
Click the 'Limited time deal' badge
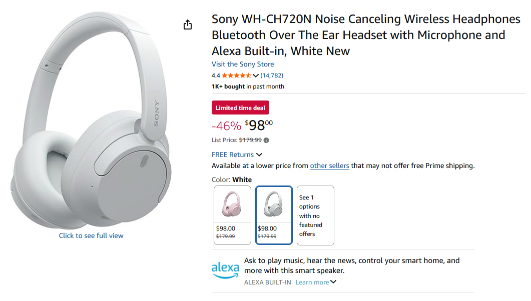[x=240, y=108]
